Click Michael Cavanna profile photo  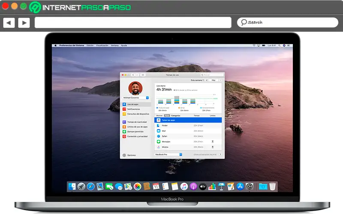pyautogui.click(x=135, y=88)
